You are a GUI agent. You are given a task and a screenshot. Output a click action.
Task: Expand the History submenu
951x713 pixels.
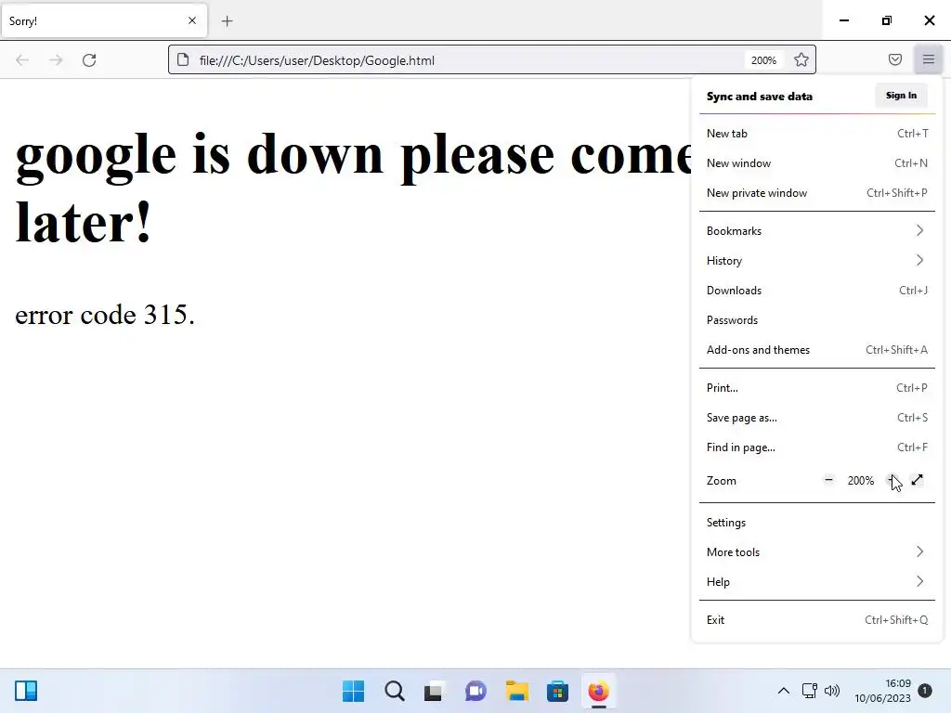pos(817,261)
